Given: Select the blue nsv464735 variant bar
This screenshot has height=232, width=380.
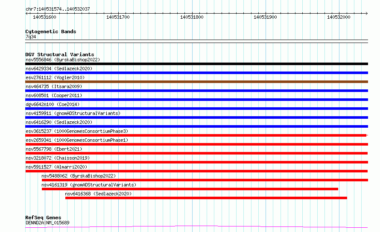Looking at the screenshot, I should click(196, 91).
